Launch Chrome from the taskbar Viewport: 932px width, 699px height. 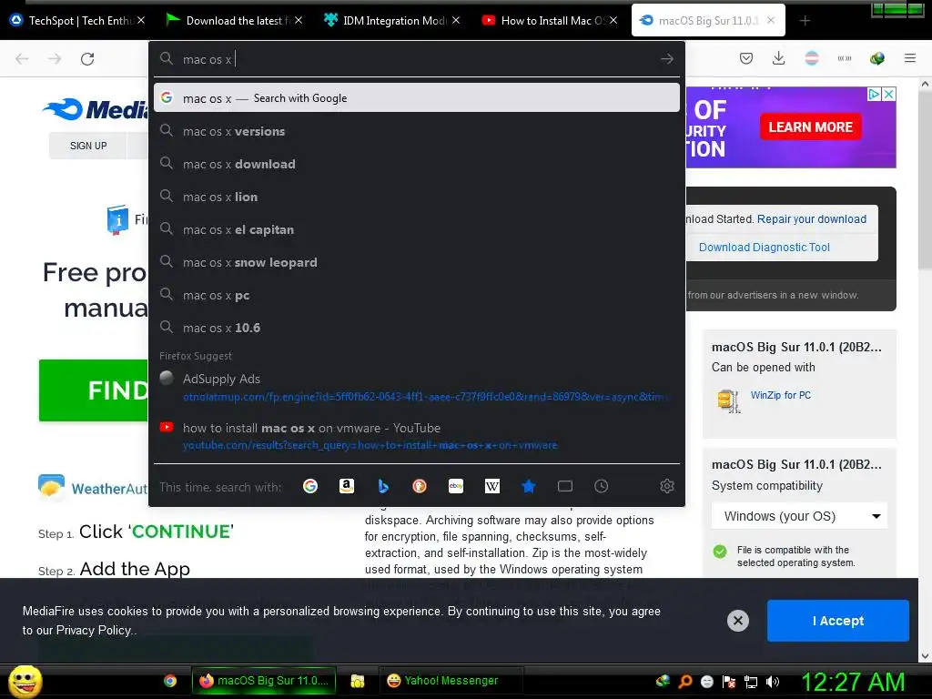pos(170,681)
